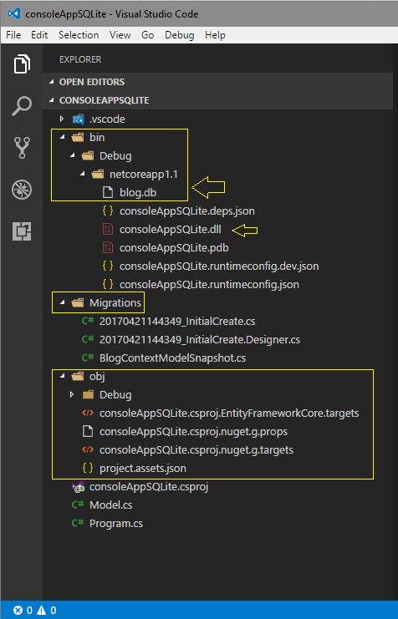Click the XML icon of EntityFrameworkCore.targets file
Viewport: 398px width, 619px height.
pyautogui.click(x=88, y=413)
